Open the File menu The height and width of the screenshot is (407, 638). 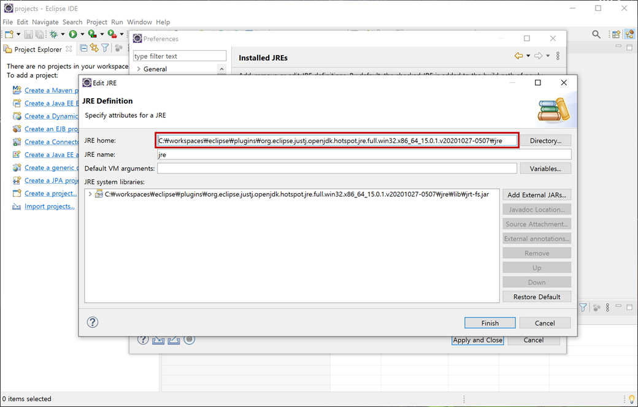8,22
